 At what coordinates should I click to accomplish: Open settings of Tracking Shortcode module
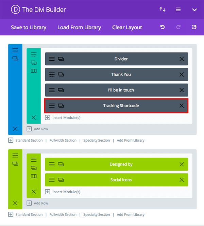click(52, 106)
